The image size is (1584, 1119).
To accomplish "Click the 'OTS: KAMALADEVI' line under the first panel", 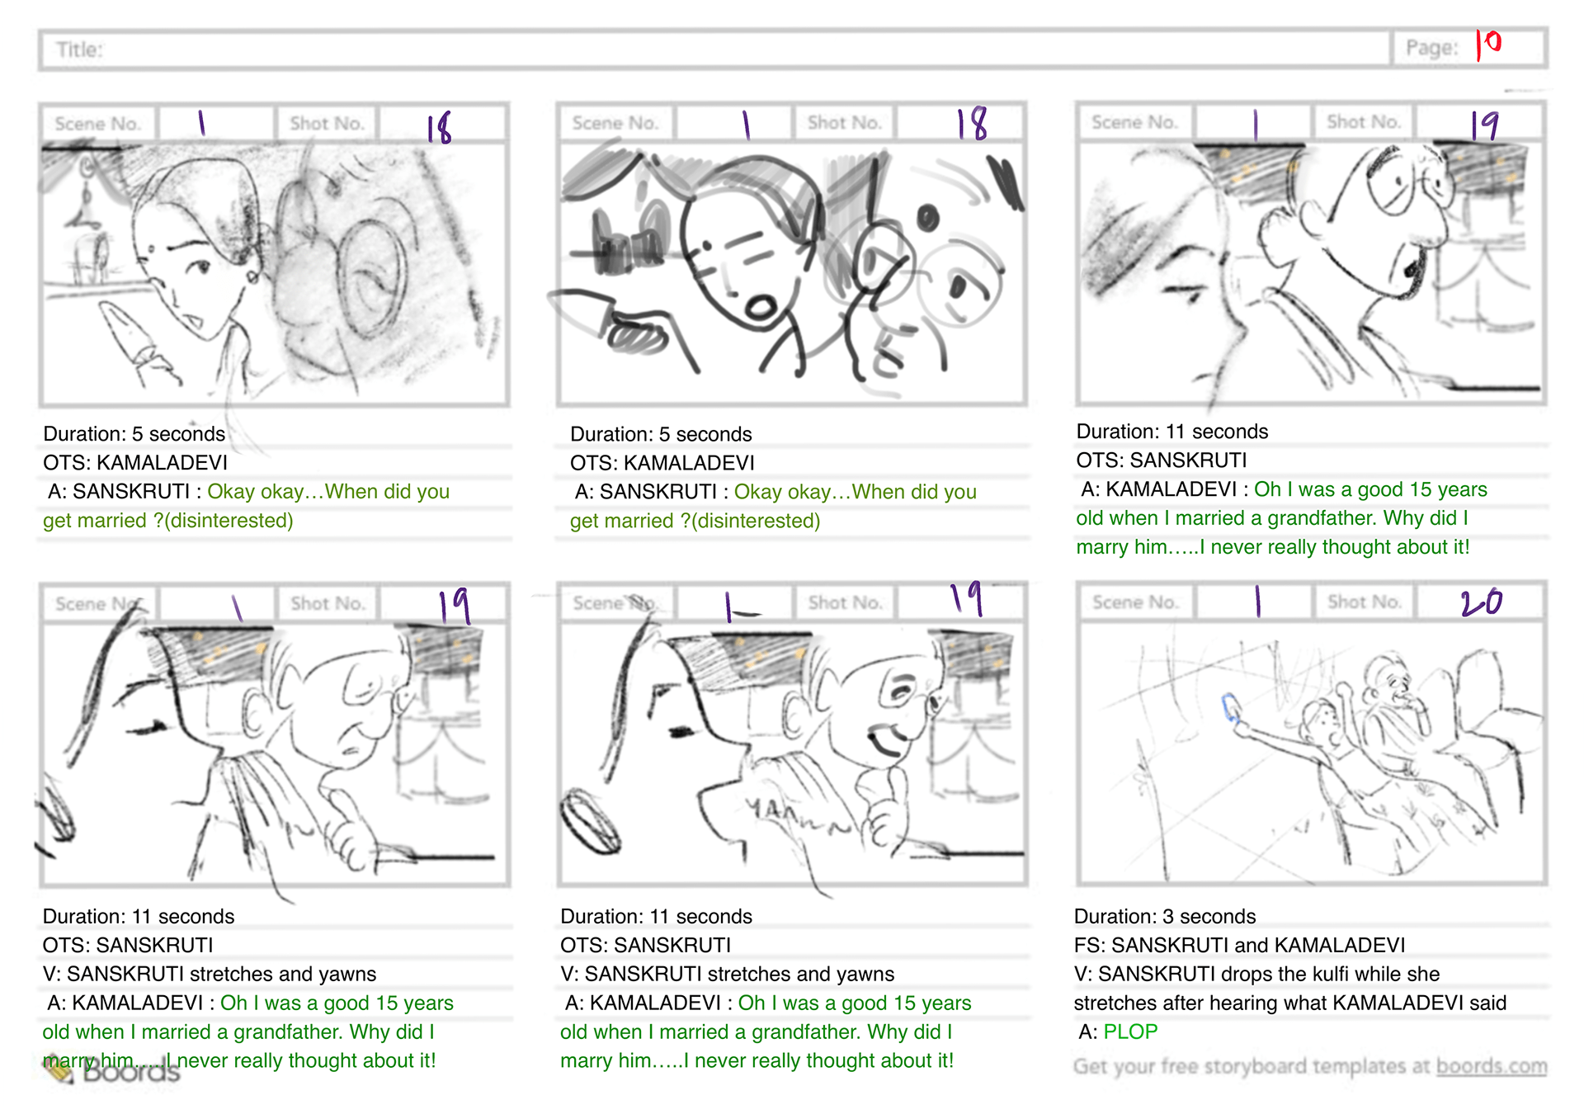I will click(x=135, y=462).
